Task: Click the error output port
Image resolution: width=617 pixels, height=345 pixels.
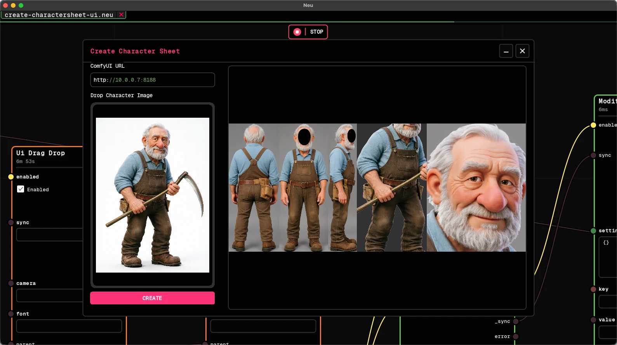Action: 516,336
